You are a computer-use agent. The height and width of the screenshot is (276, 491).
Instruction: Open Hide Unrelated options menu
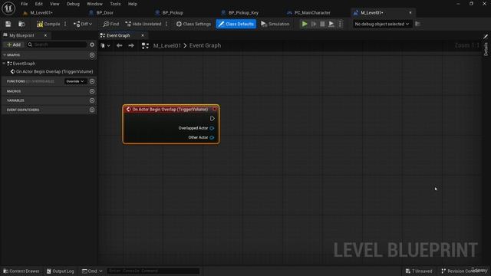coord(166,24)
